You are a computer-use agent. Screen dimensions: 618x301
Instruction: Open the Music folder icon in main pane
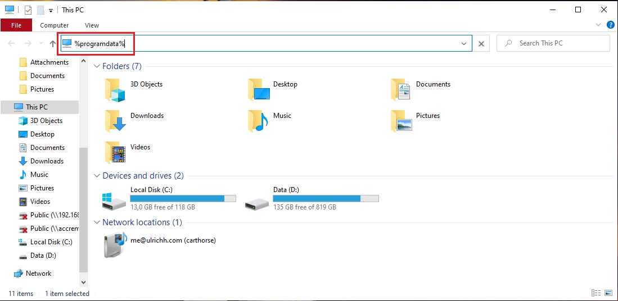(258, 121)
